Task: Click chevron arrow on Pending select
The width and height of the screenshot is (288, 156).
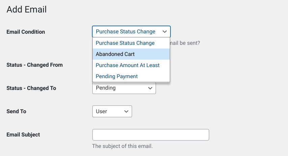Action: pyautogui.click(x=150, y=88)
